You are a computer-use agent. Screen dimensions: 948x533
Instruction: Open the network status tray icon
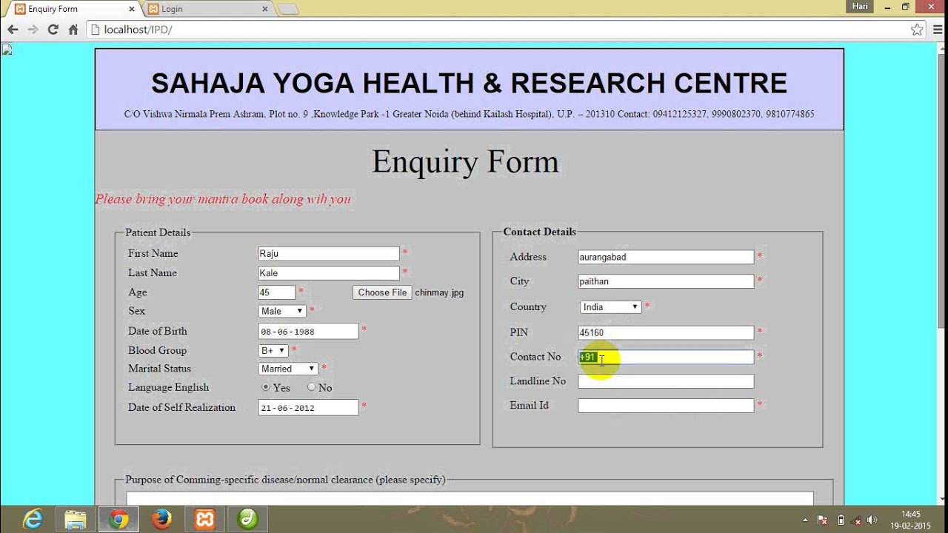856,520
